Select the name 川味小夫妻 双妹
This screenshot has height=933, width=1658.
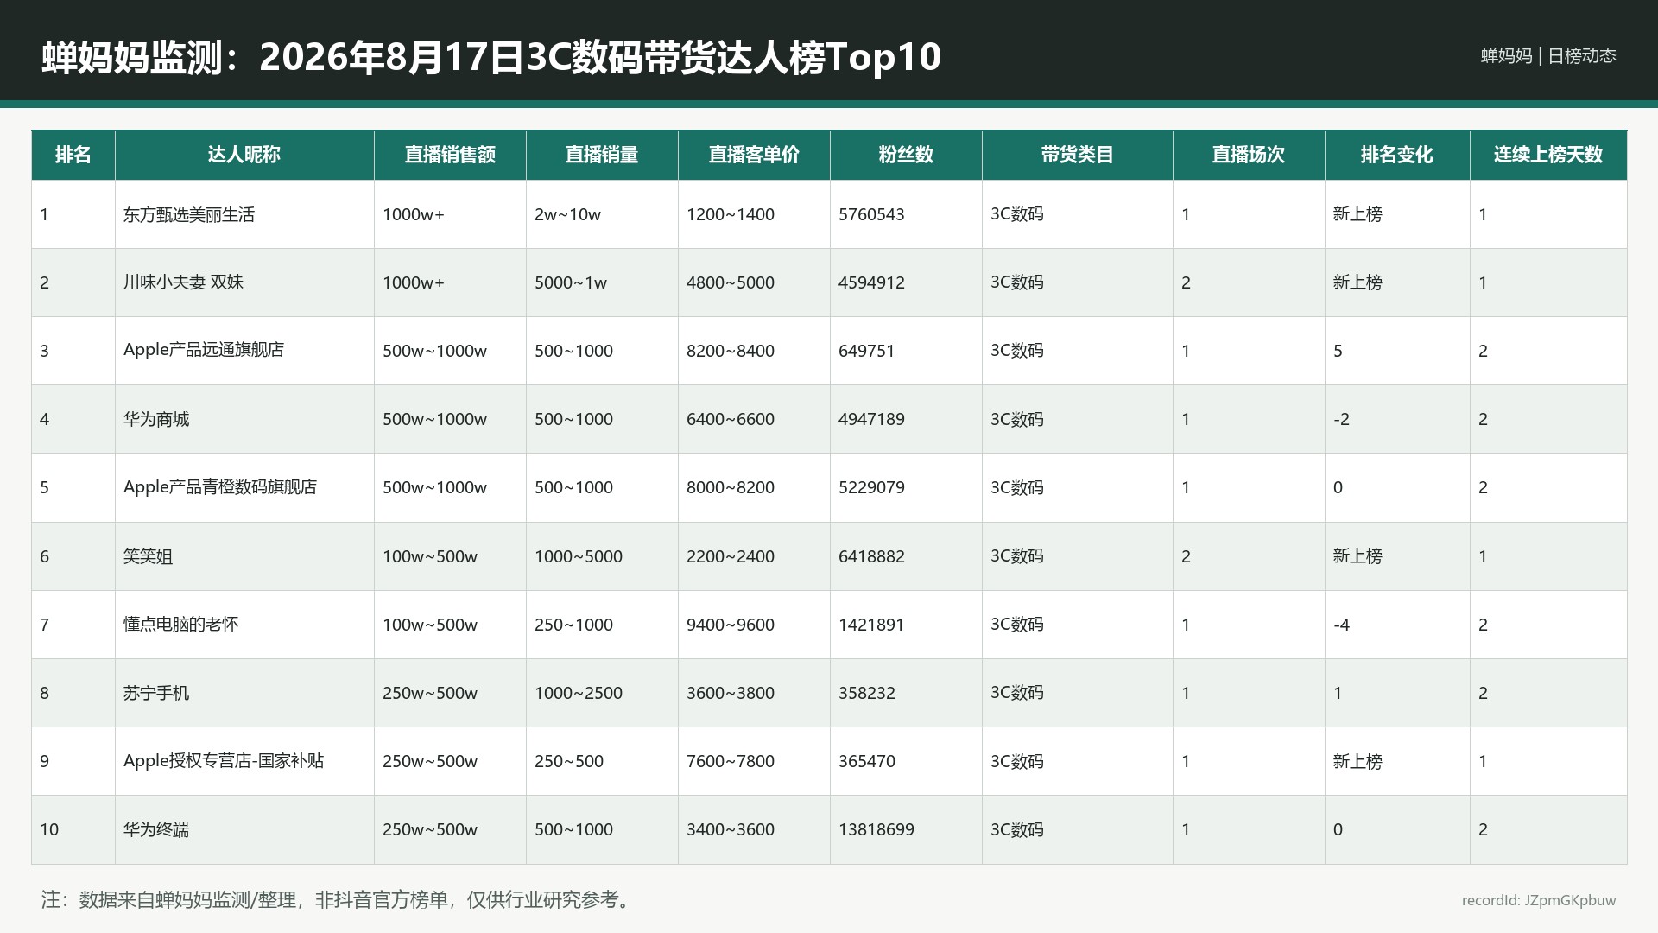pyautogui.click(x=183, y=282)
